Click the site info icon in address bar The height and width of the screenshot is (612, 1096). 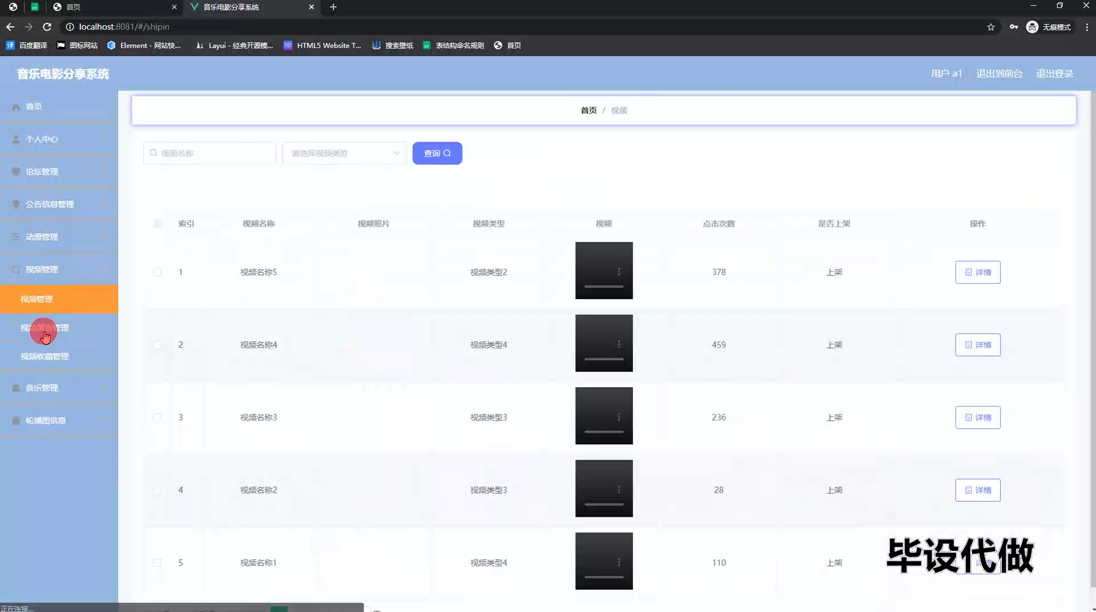(70, 27)
